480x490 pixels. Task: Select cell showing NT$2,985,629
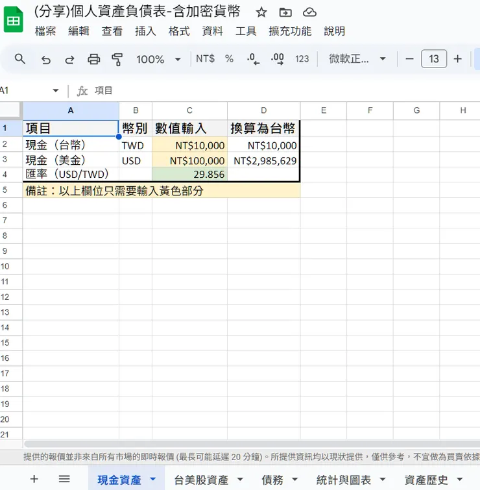[x=263, y=160]
